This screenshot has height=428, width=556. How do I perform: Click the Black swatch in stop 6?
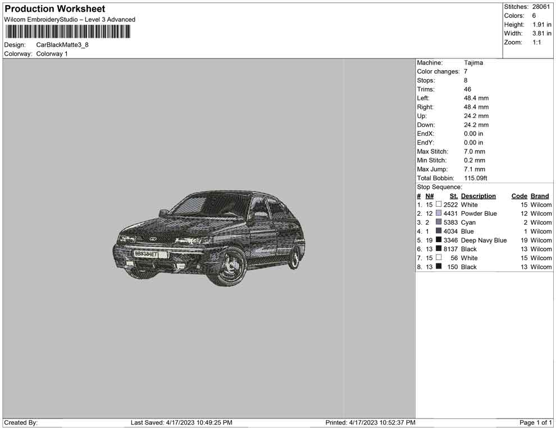439,249
